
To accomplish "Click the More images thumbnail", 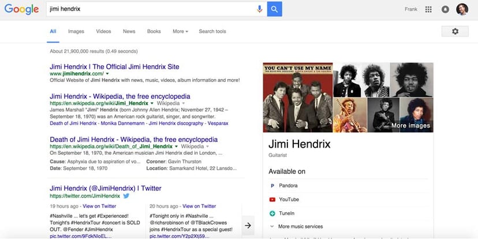I will pos(416,115).
